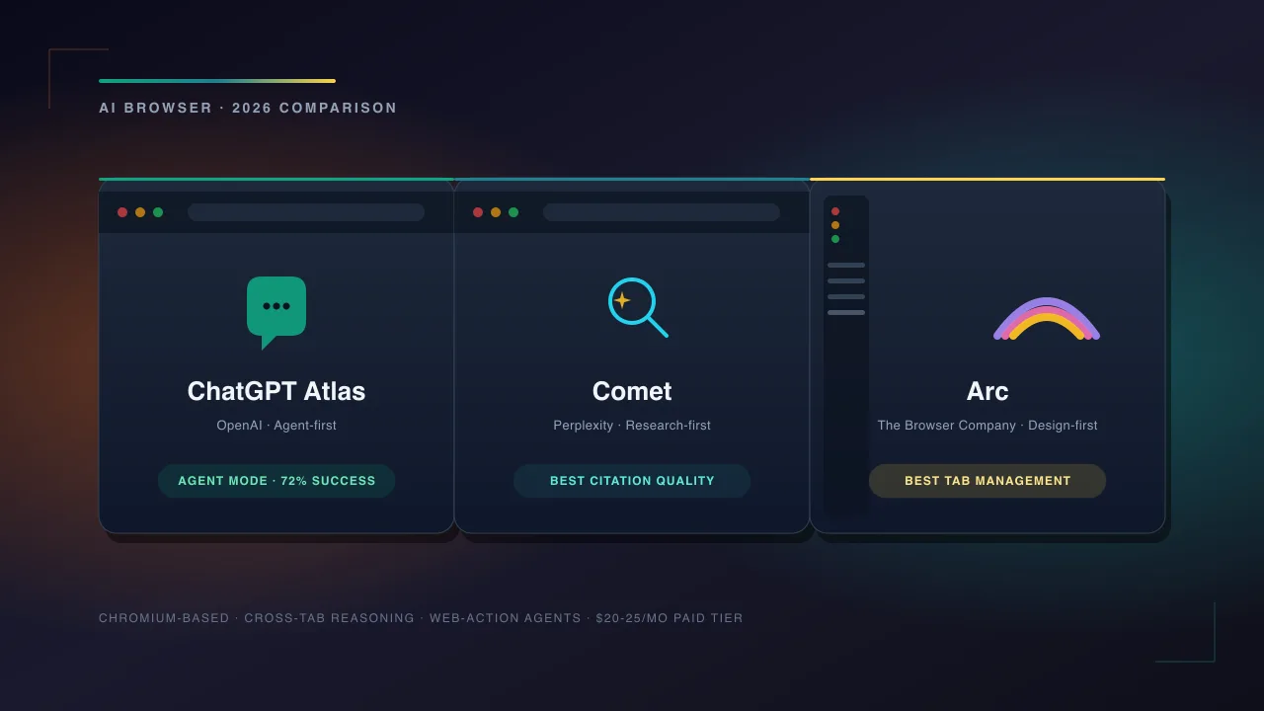
Task: Click the AI Browser 2026 Comparison heading
Action: coord(248,108)
